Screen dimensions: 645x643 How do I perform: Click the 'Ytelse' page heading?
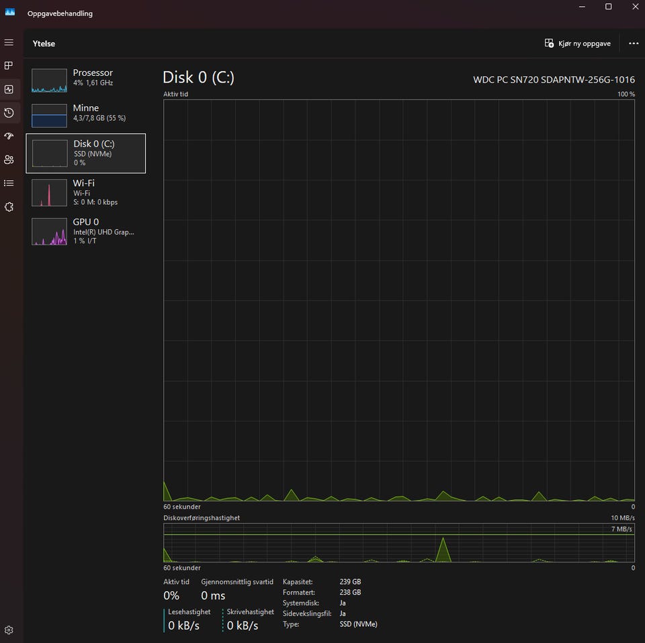coord(44,44)
